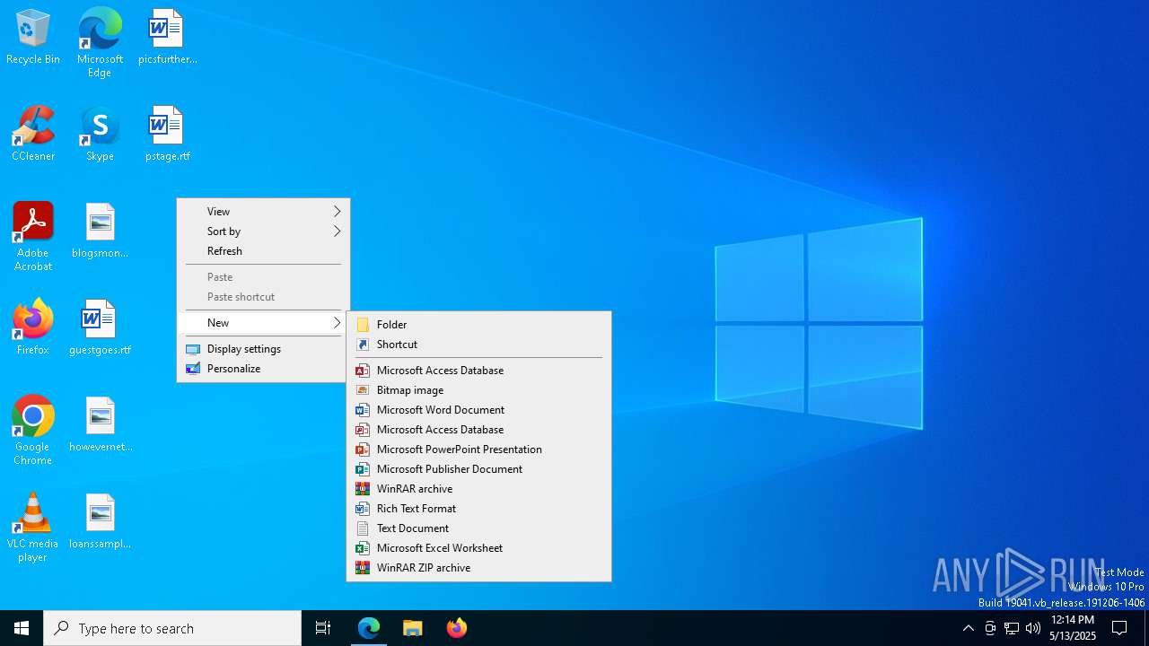The height and width of the screenshot is (646, 1149).
Task: Click in the taskbar search box
Action: [x=172, y=628]
